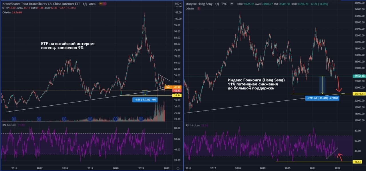Click market status badge beside Arca
Image resolution: width=366 pixels, height=171 pixels.
(x=102, y=4)
